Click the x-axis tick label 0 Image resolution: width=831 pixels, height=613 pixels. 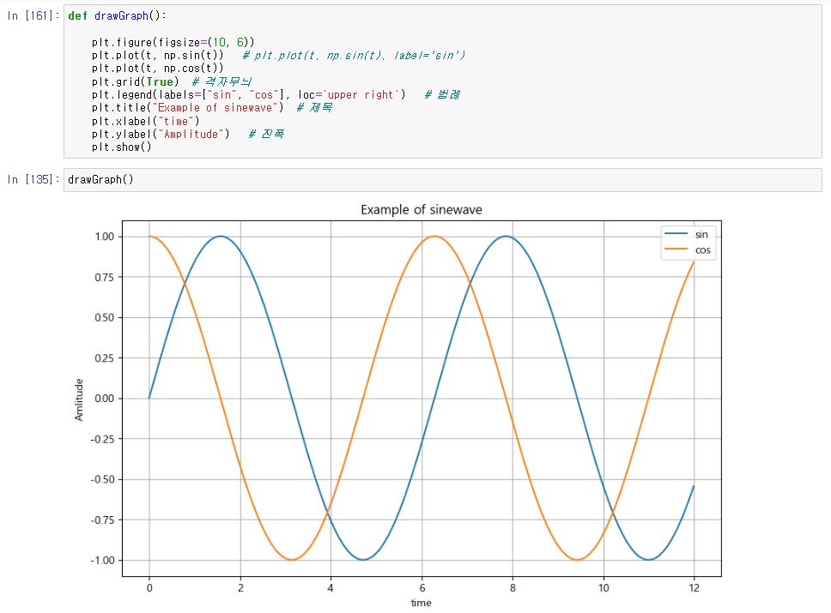(149, 587)
